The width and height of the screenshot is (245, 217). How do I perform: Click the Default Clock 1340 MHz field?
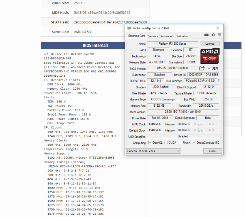(155, 130)
